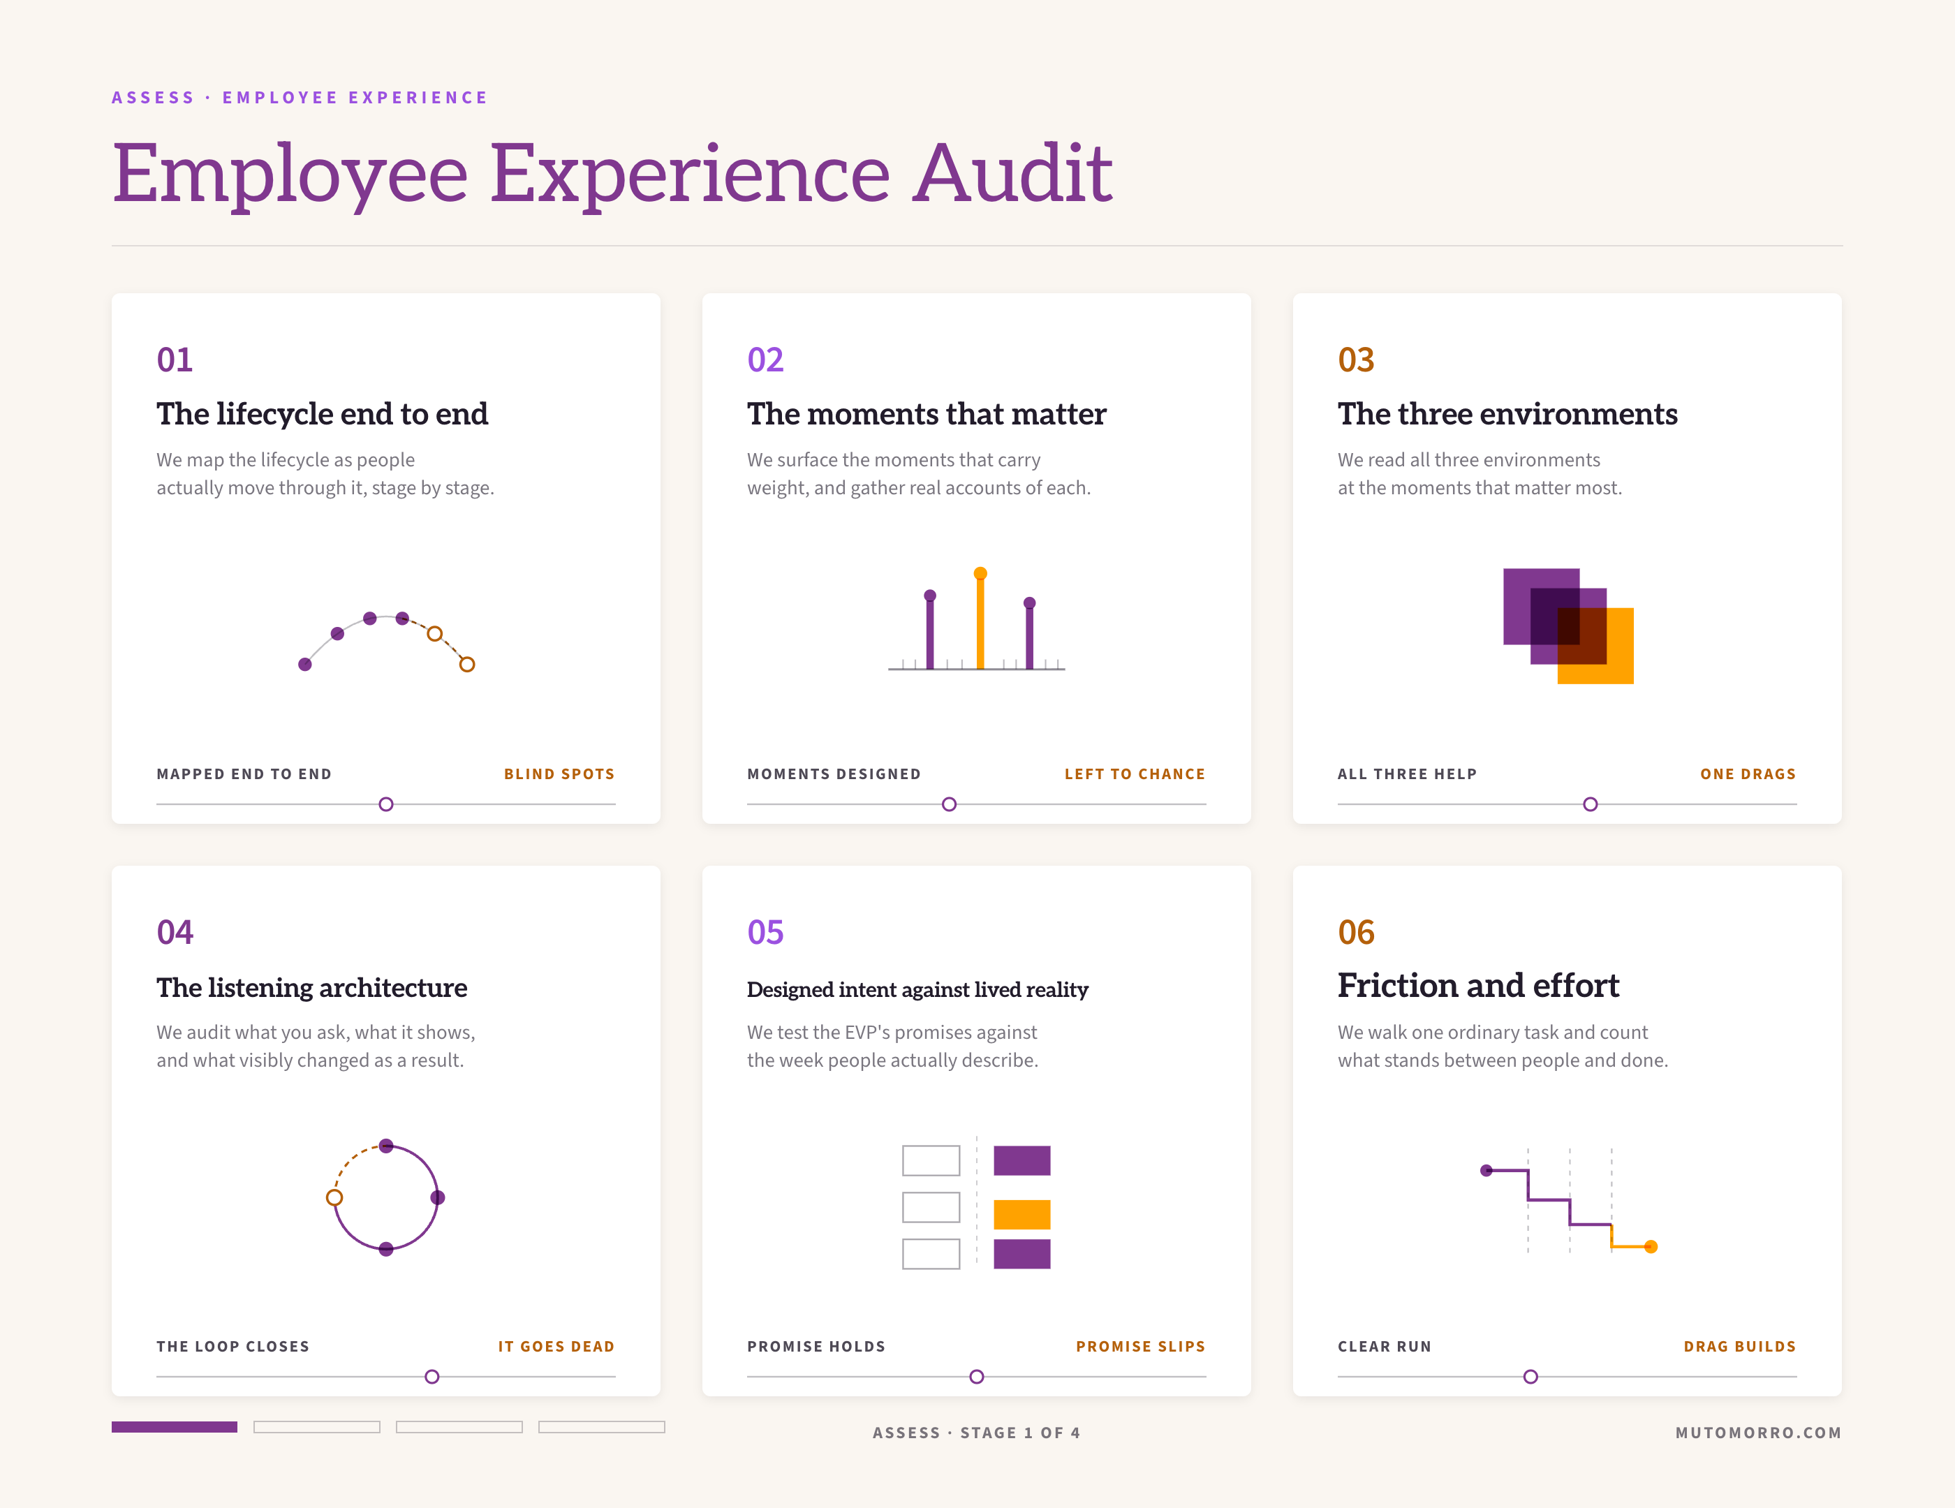This screenshot has height=1508, width=1955.
Task: Click the friction staircase step-line illustration
Action: click(1568, 1202)
